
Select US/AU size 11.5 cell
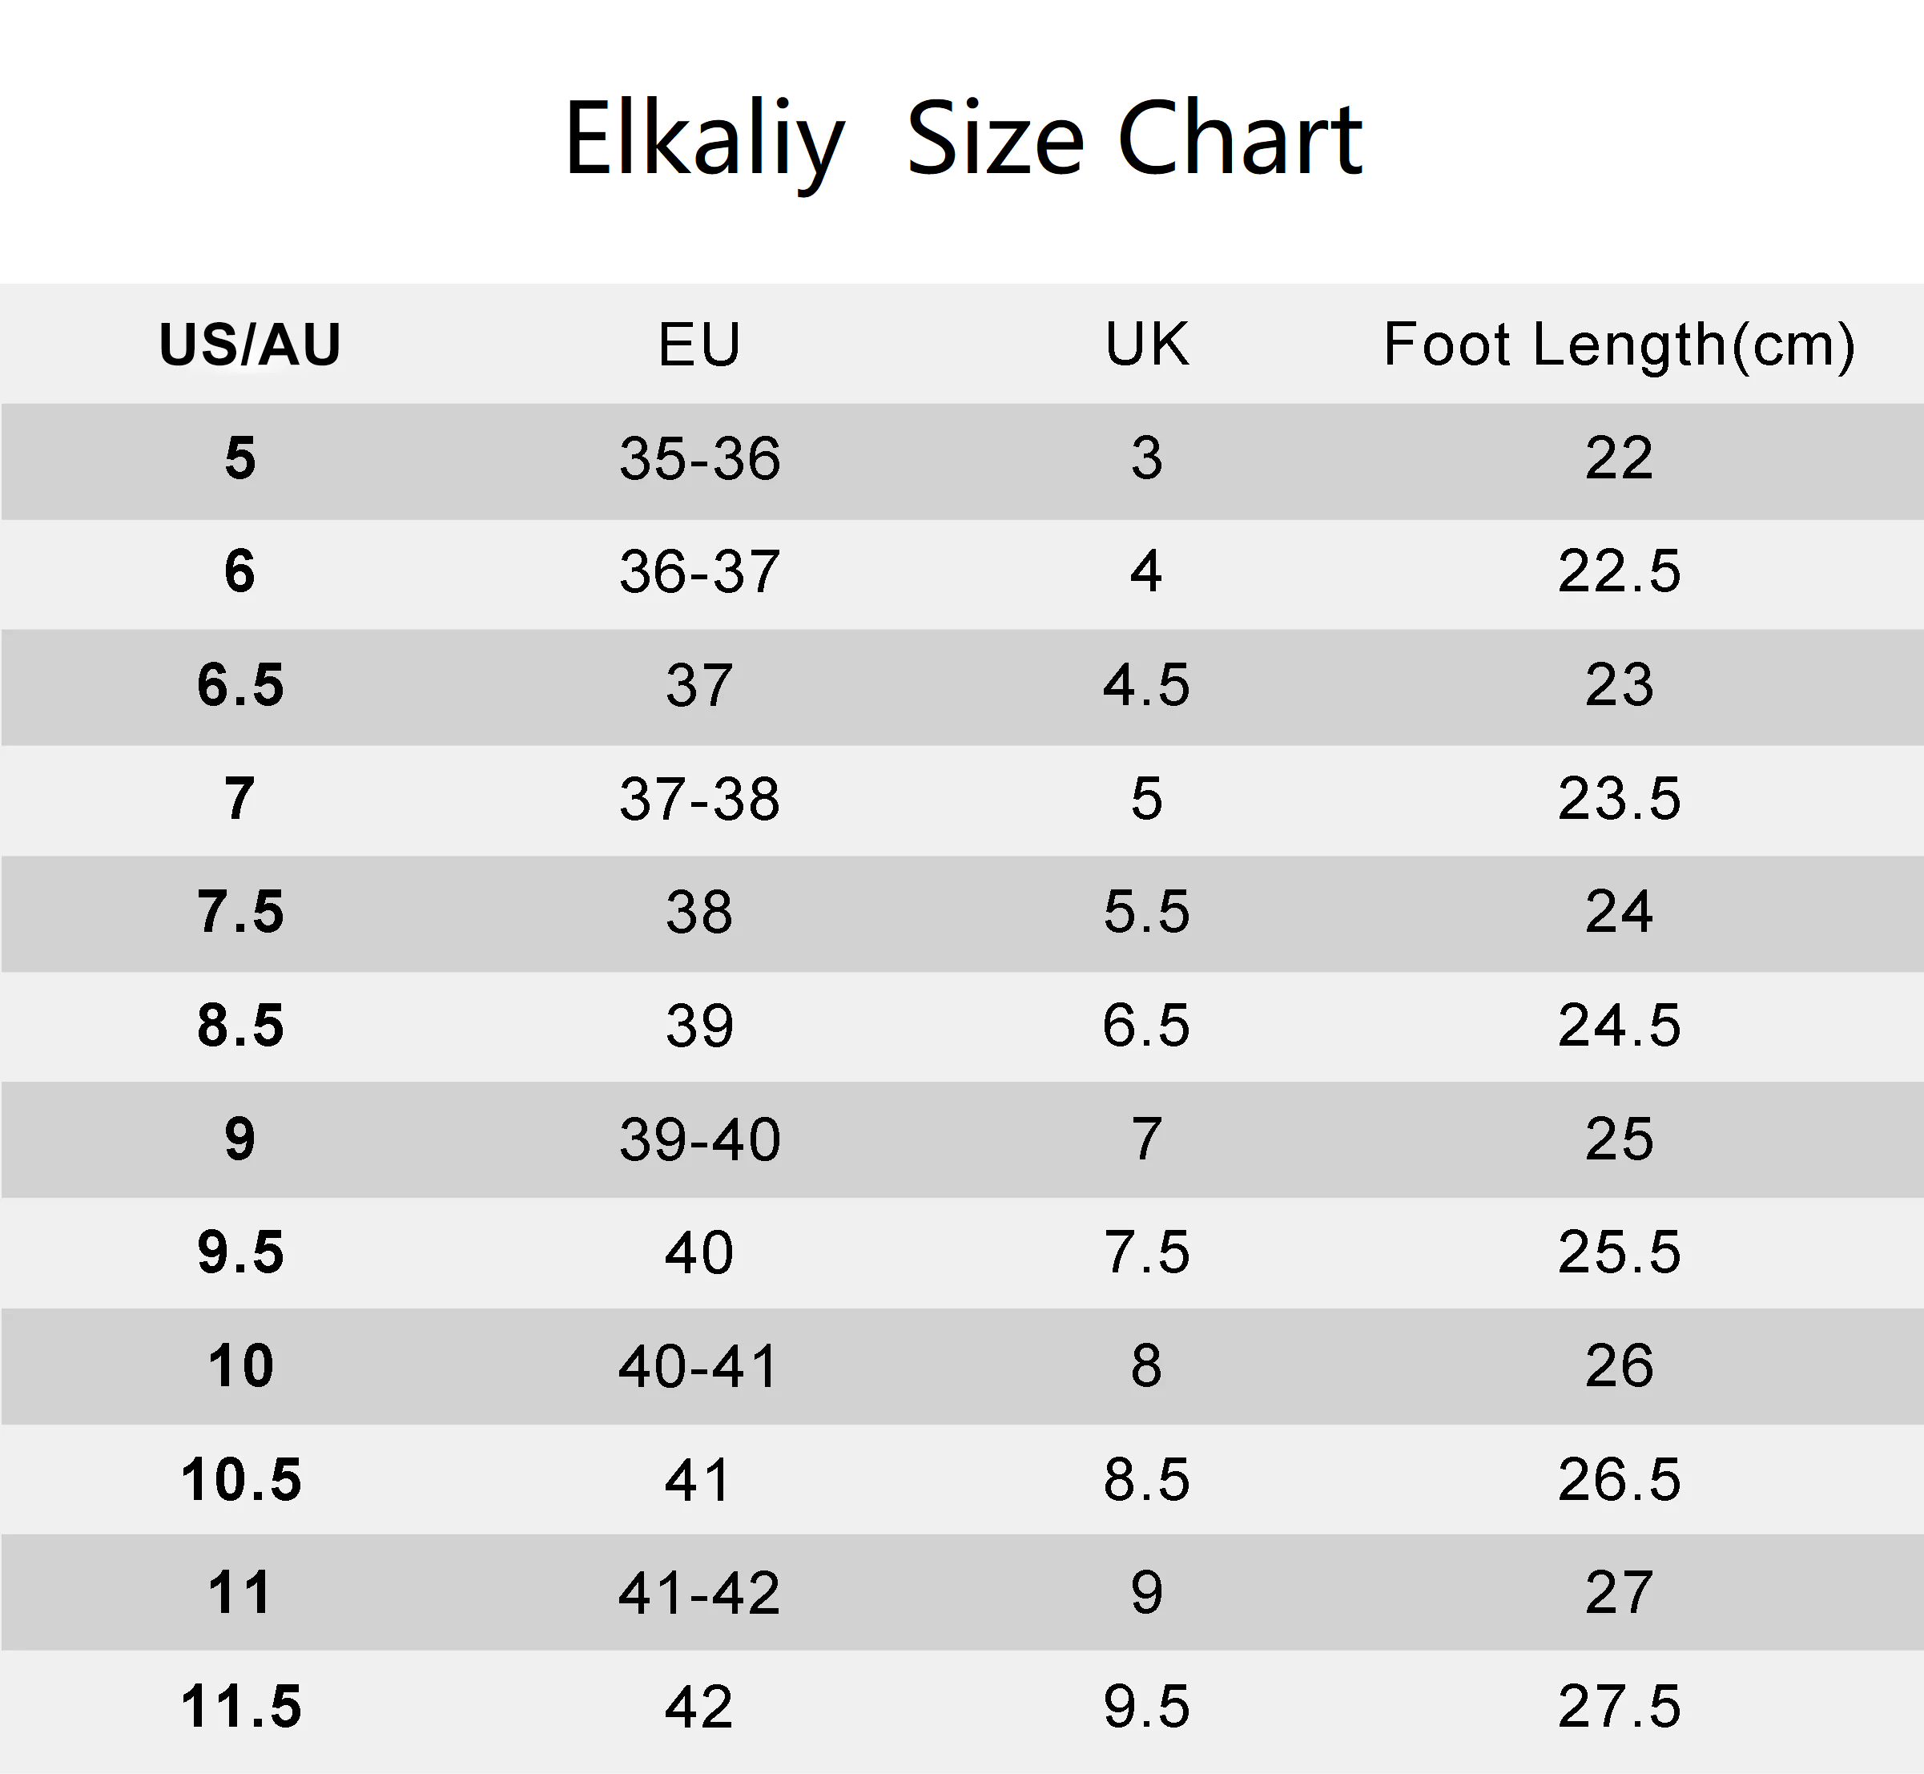[x=241, y=1707]
